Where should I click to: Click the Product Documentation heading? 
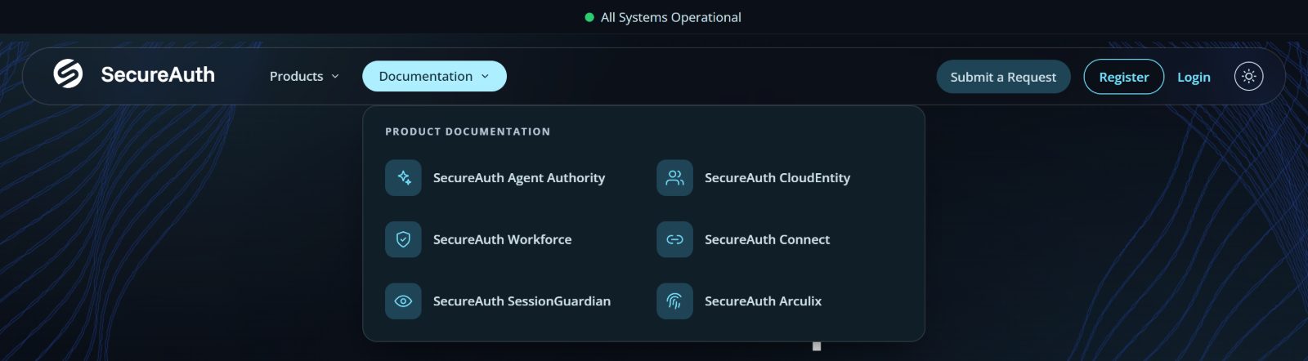(468, 131)
